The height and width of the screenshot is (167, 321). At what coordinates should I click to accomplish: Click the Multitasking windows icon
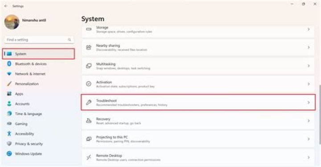[x=89, y=66]
